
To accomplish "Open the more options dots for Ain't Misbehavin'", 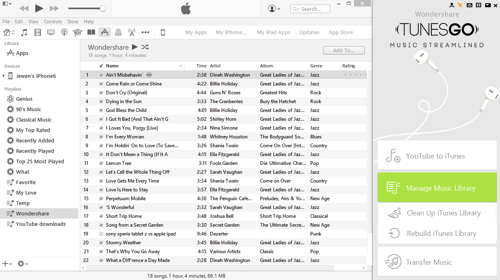I will click(x=149, y=75).
